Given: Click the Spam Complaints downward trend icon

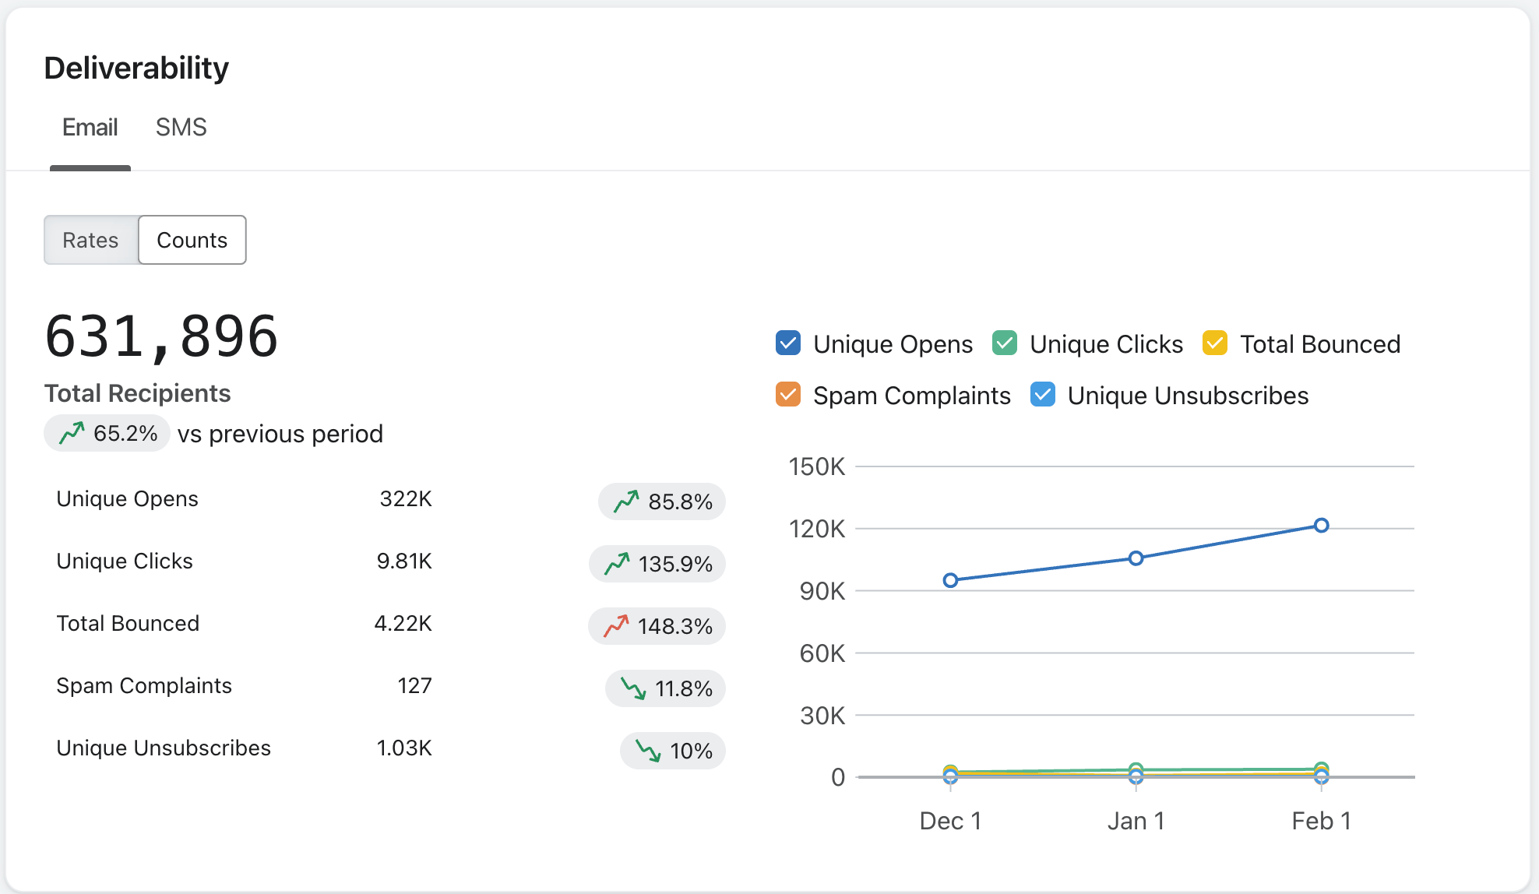Looking at the screenshot, I should [x=633, y=688].
